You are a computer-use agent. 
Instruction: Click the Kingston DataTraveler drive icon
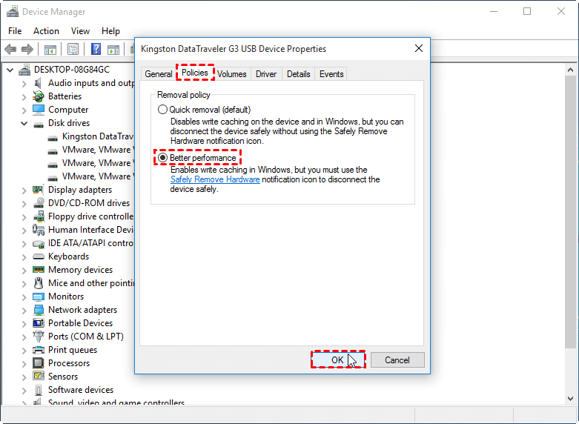(x=53, y=138)
